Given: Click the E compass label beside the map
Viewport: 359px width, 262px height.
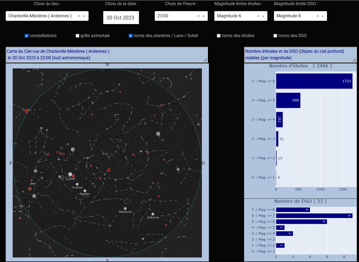Looking at the screenshot, I should [x=11, y=163].
